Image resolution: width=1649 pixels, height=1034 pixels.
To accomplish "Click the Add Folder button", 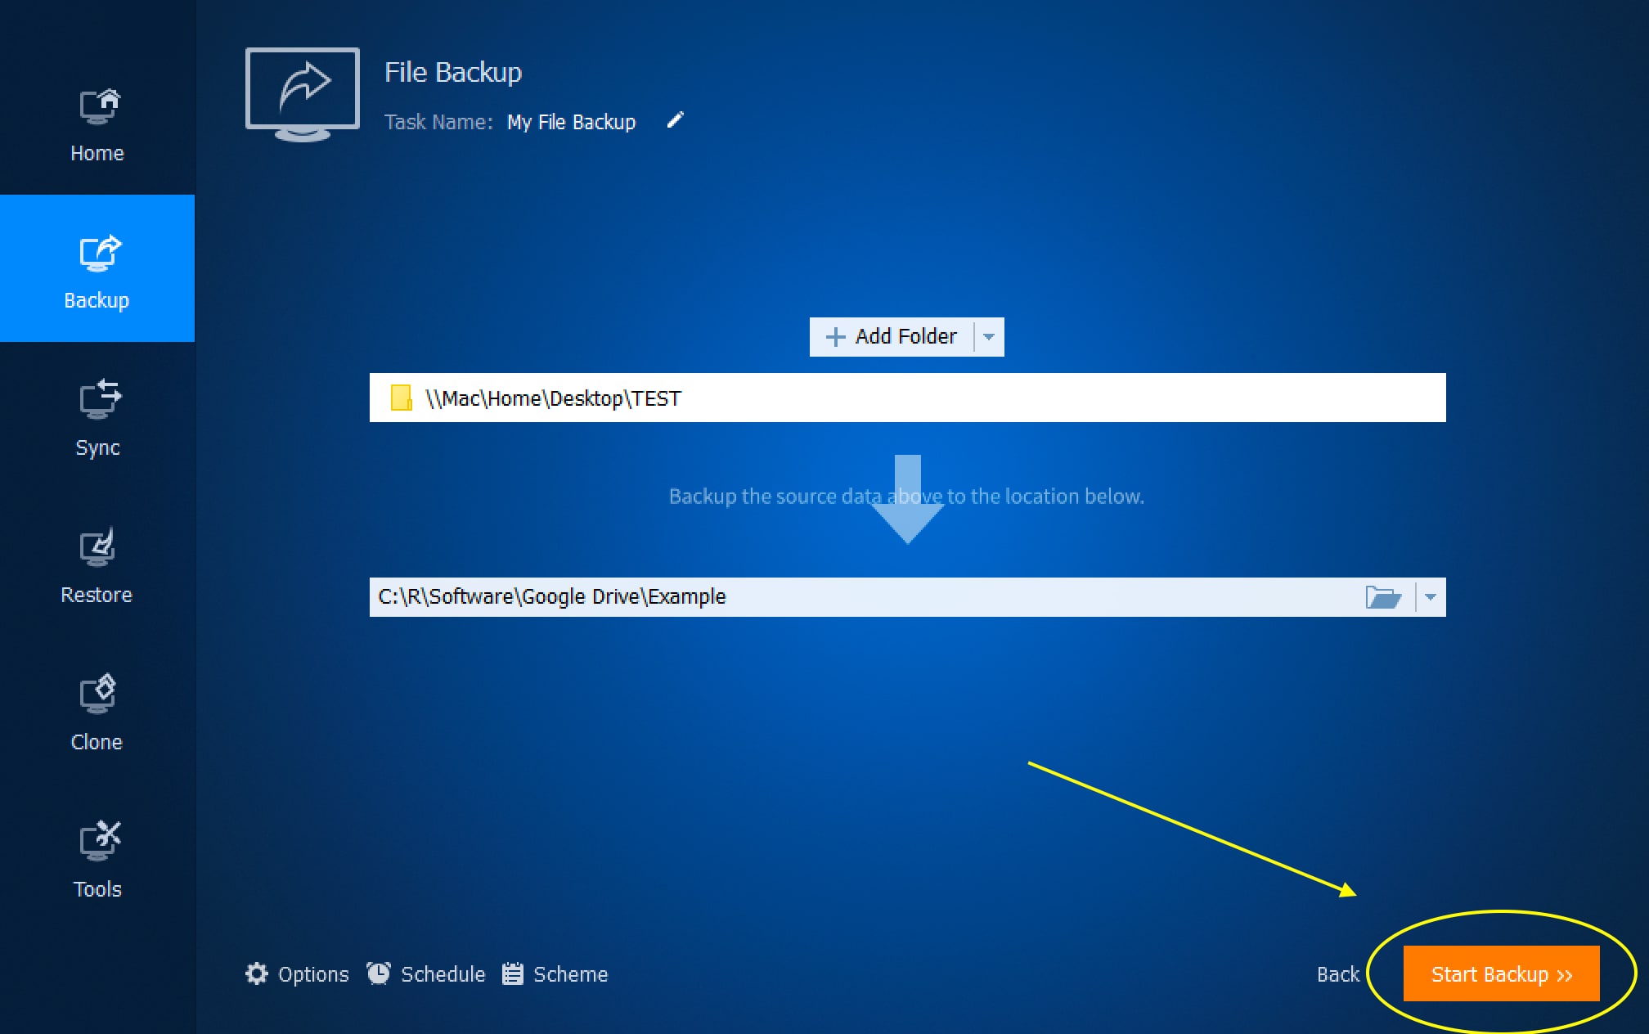I will (892, 337).
